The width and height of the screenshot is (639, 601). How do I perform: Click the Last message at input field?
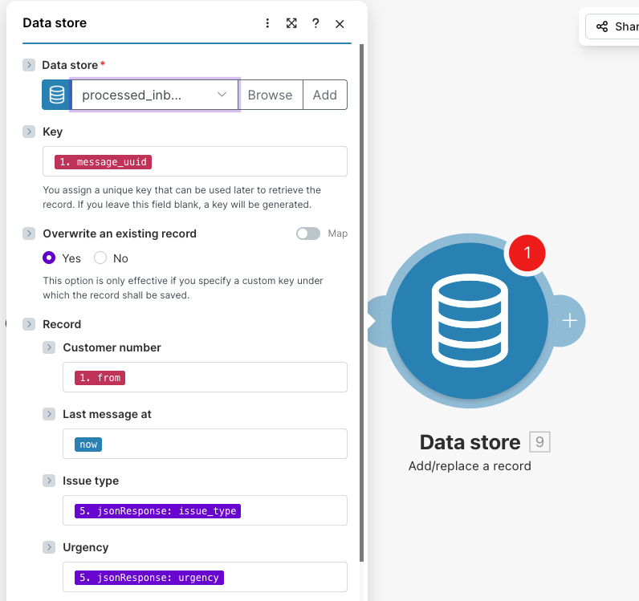pyautogui.click(x=205, y=444)
